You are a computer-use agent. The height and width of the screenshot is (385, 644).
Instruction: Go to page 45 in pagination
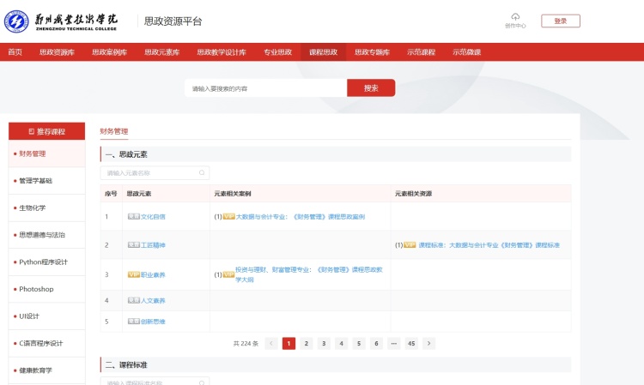[x=411, y=343]
